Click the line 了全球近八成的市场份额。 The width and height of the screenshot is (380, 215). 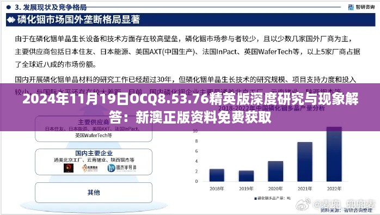tap(56, 64)
